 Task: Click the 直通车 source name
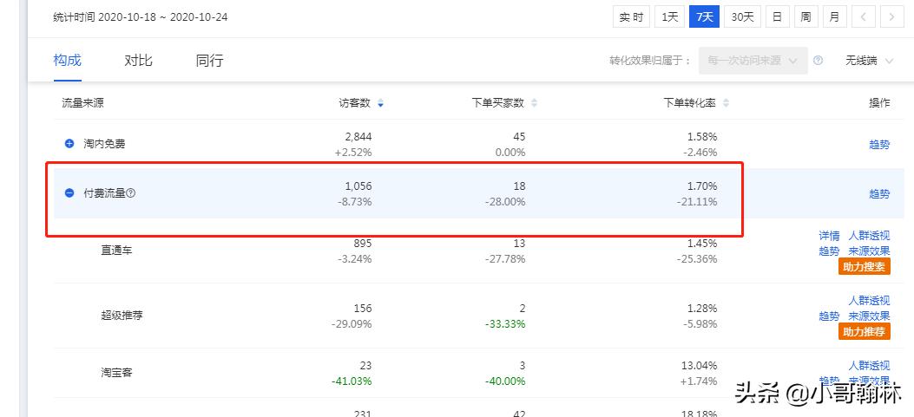point(116,251)
